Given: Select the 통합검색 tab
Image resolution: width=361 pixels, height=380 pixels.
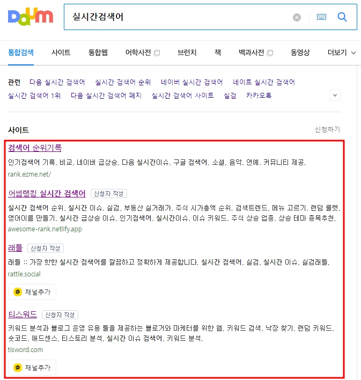Looking at the screenshot, I should [x=21, y=53].
